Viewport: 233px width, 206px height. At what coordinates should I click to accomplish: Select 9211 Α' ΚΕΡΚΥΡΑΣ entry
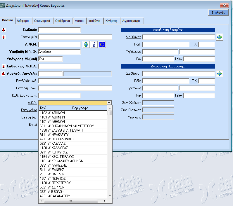click(x=73, y=152)
